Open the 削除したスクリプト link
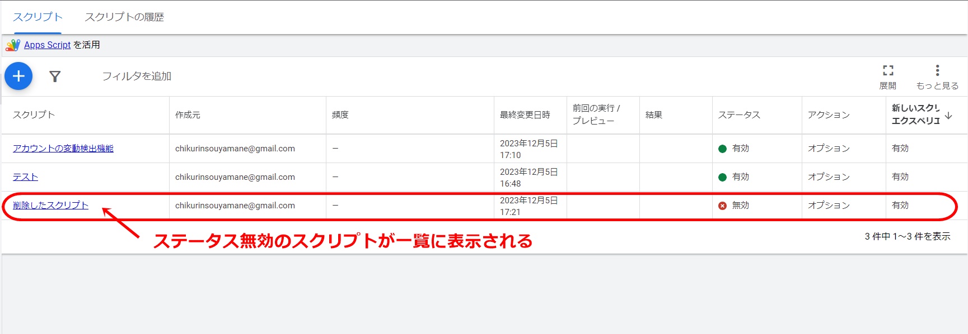The width and height of the screenshot is (968, 334). [50, 206]
